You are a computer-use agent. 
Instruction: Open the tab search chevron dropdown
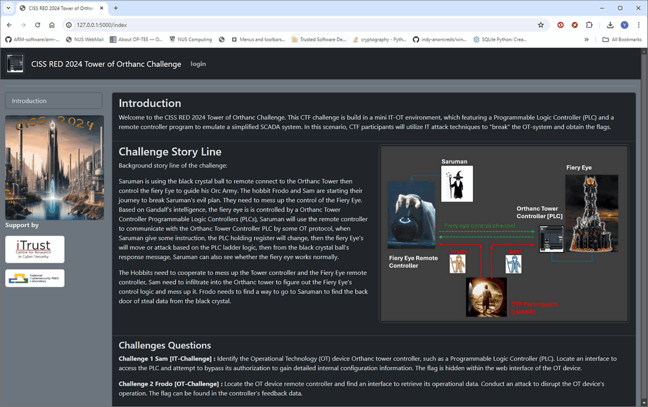coord(8,8)
